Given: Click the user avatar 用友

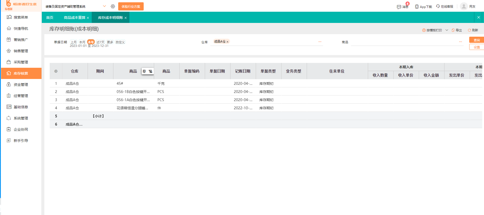Looking at the screenshot, I should pyautogui.click(x=464, y=6).
